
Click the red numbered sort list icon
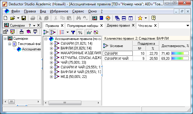click(x=62, y=32)
